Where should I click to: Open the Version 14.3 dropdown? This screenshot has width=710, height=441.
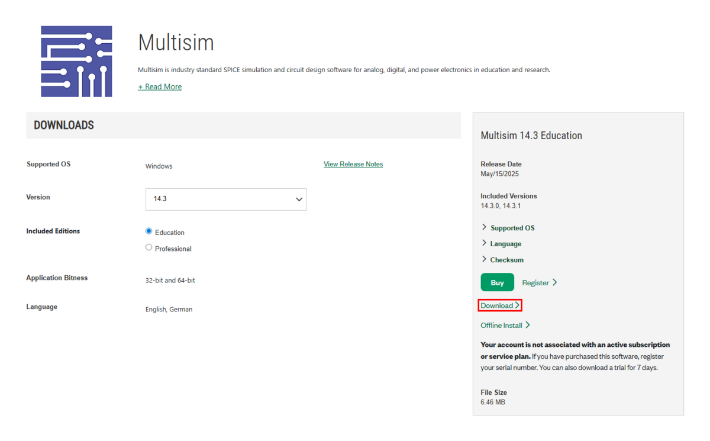point(225,199)
